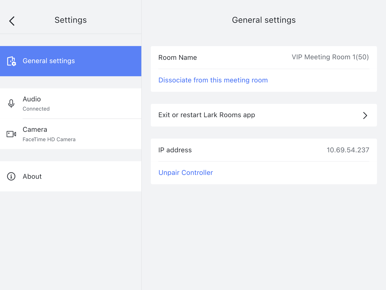The image size is (386, 290).
Task: Expand the chevron for Exit or restart
Action: pos(365,115)
